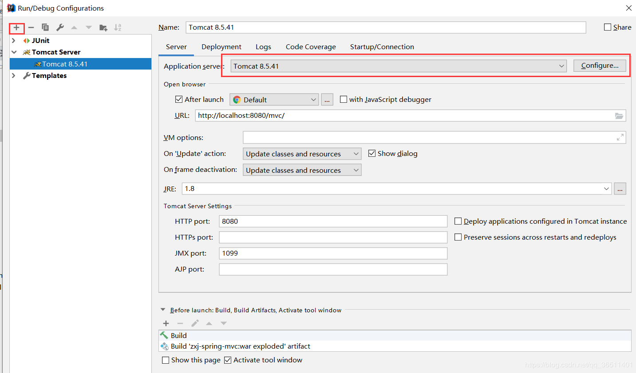Viewport: 636px width, 373px height.
Task: Click the Configure... button
Action: point(599,66)
